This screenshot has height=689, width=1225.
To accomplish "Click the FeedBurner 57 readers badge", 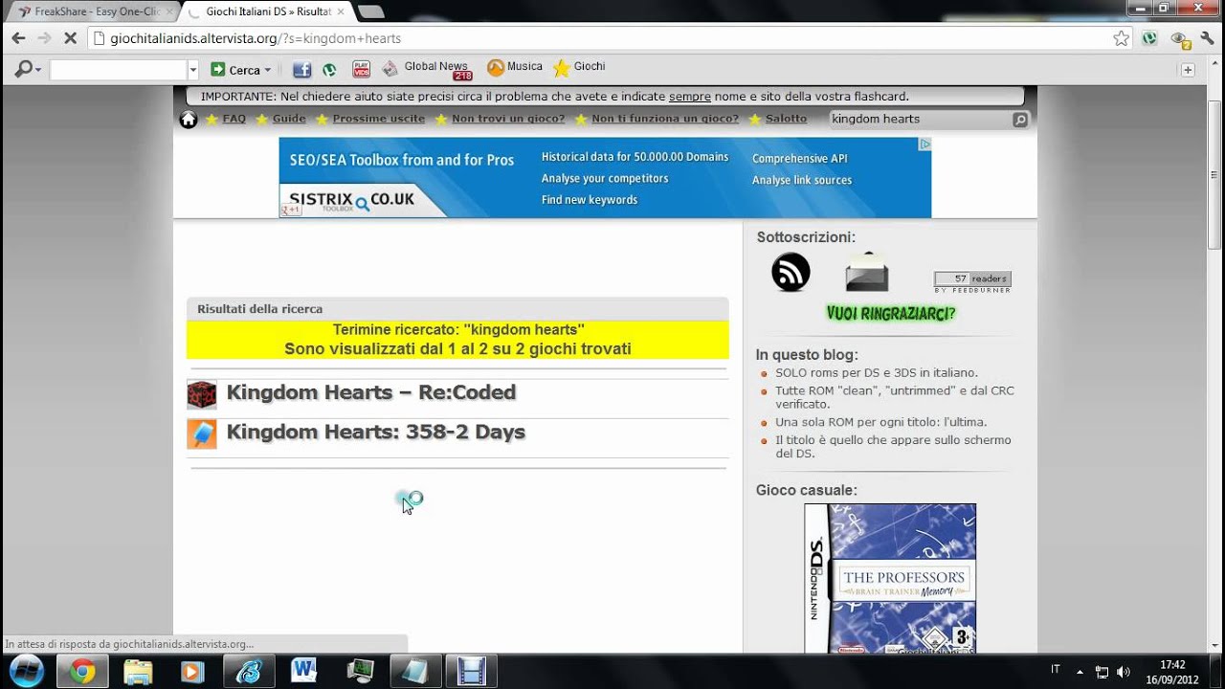I will [972, 281].
